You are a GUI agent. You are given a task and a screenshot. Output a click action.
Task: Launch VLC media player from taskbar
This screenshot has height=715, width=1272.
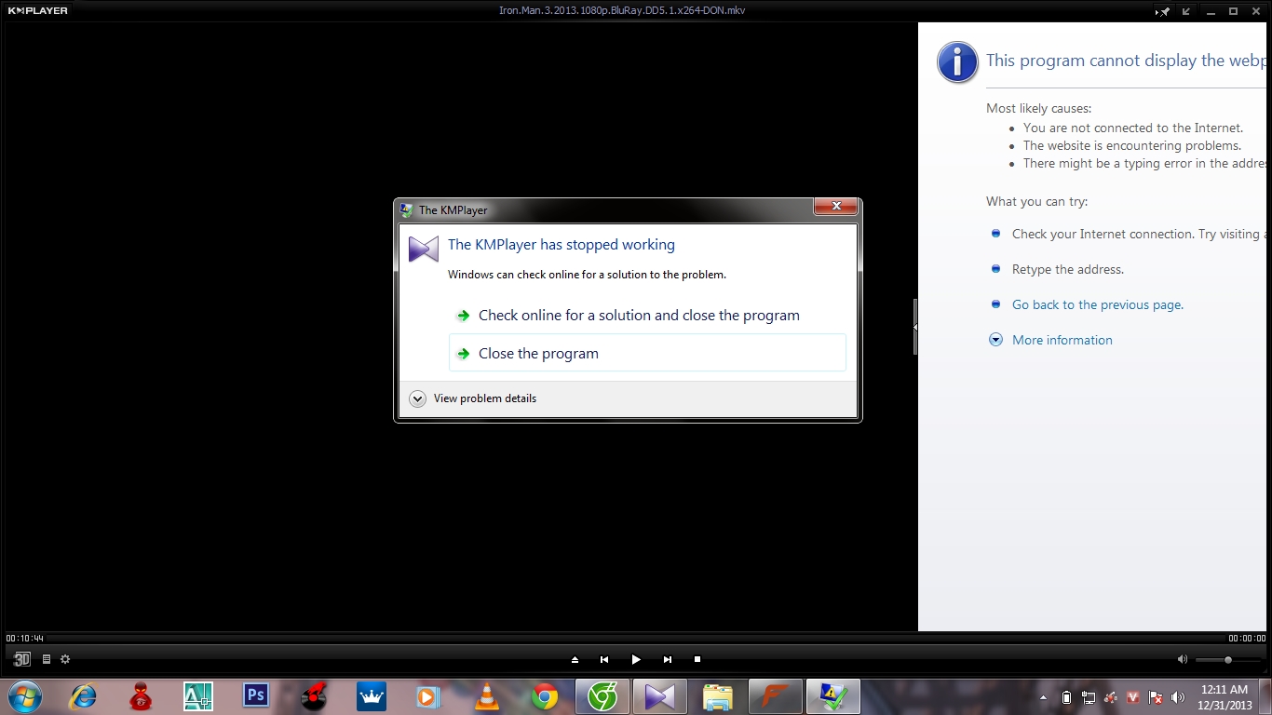point(487,696)
